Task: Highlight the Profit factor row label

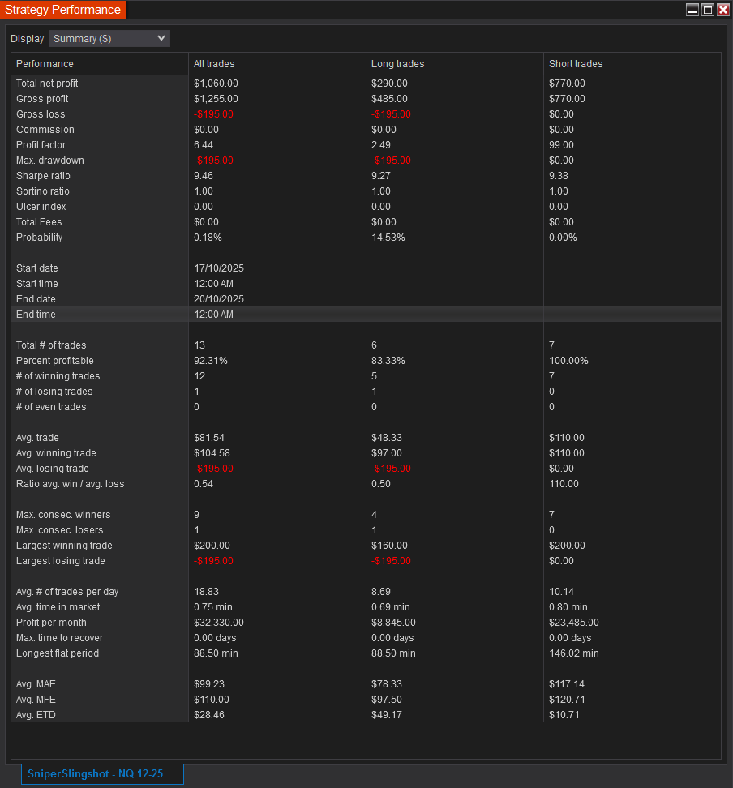Action: click(x=41, y=145)
